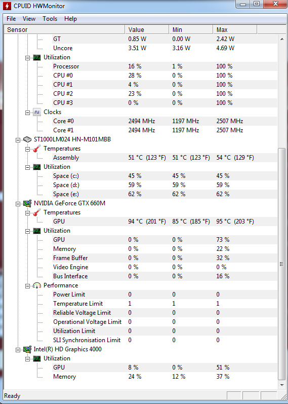Collapse the Performance section
Viewport: 288px width, 404px height.
27,286
